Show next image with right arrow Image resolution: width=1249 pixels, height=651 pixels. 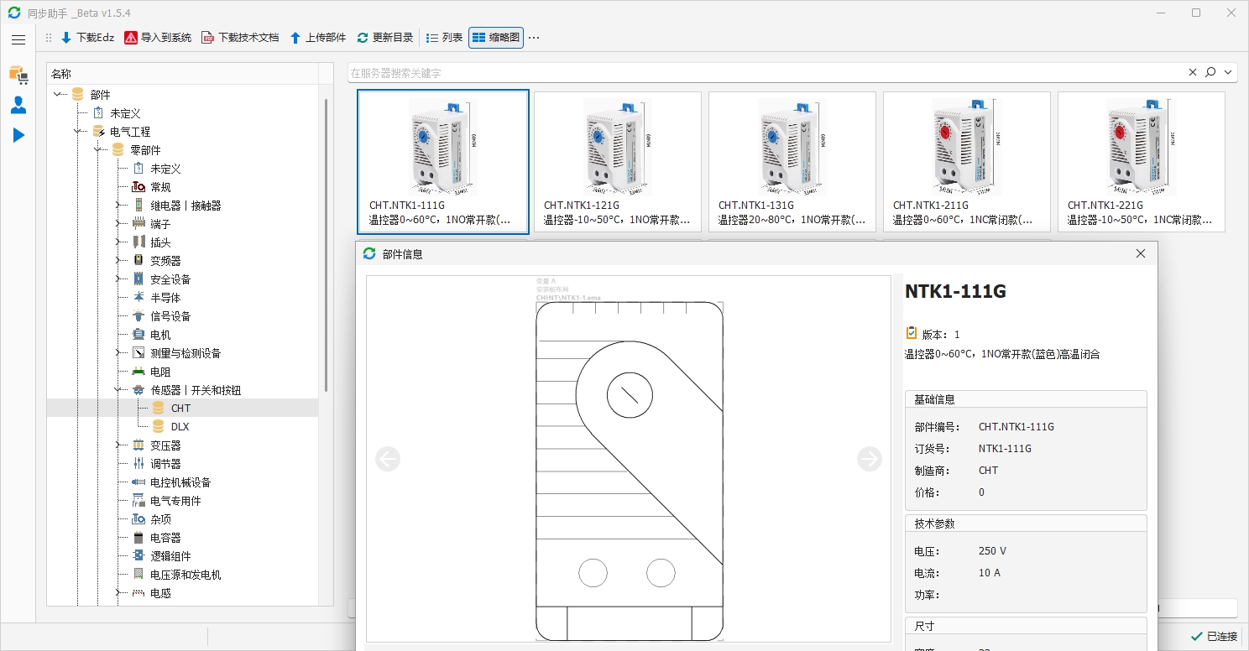click(870, 459)
